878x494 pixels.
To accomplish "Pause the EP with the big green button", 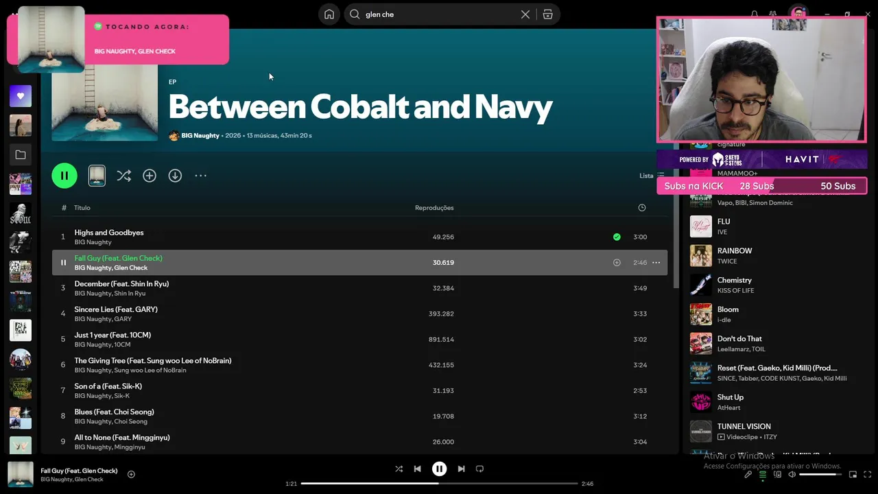I will point(64,176).
